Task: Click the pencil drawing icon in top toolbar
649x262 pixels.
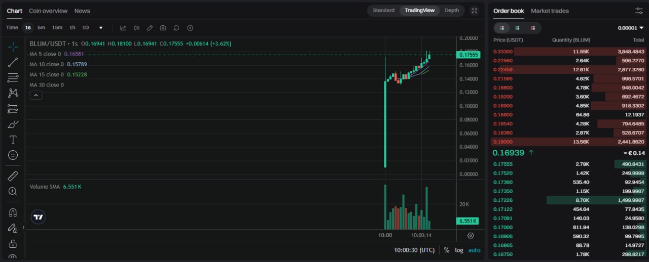Action: [150, 28]
